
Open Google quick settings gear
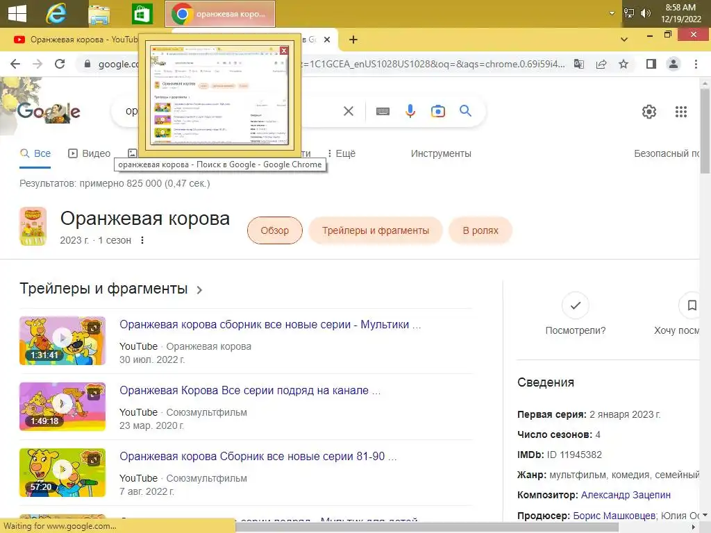(x=649, y=112)
